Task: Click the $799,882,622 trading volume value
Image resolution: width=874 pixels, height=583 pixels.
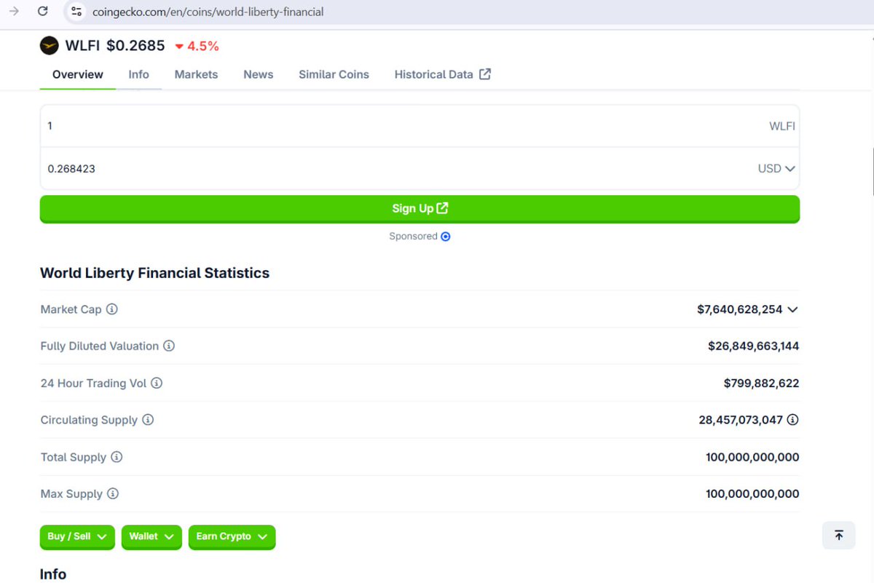Action: coord(761,384)
